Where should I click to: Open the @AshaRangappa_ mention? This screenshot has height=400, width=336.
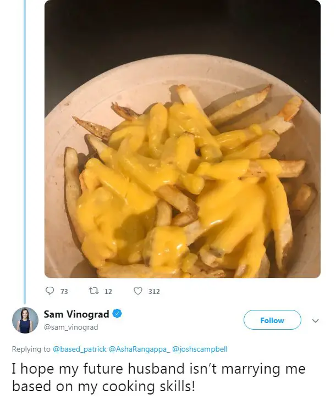tap(139, 349)
